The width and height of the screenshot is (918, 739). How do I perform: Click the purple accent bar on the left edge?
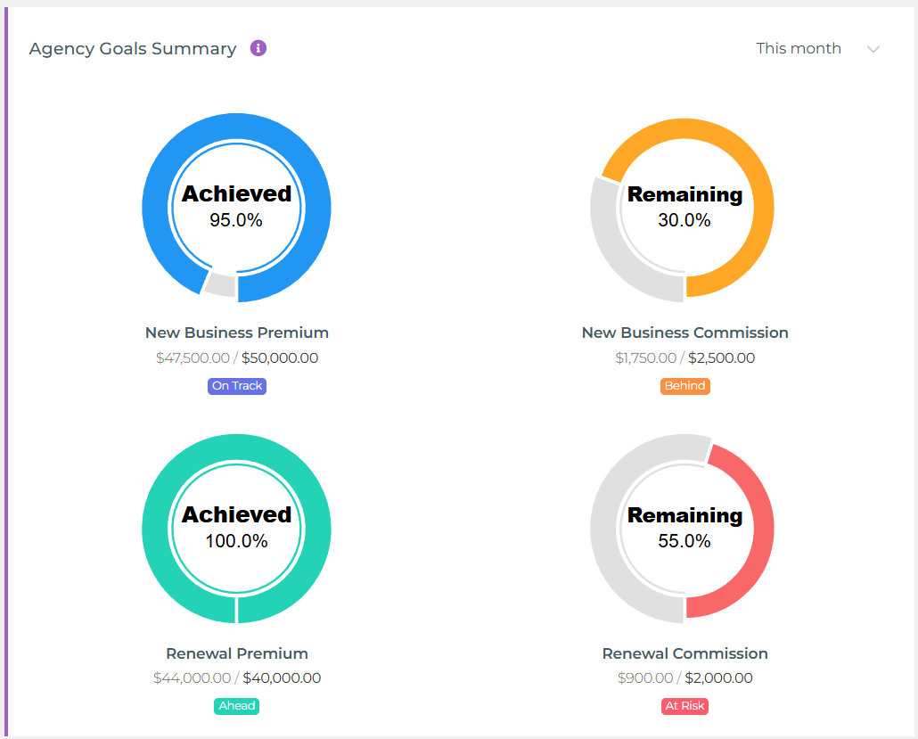tap(7, 370)
